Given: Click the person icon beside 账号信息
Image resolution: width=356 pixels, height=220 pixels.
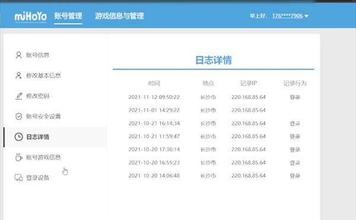Looking at the screenshot, I should click(x=18, y=55).
